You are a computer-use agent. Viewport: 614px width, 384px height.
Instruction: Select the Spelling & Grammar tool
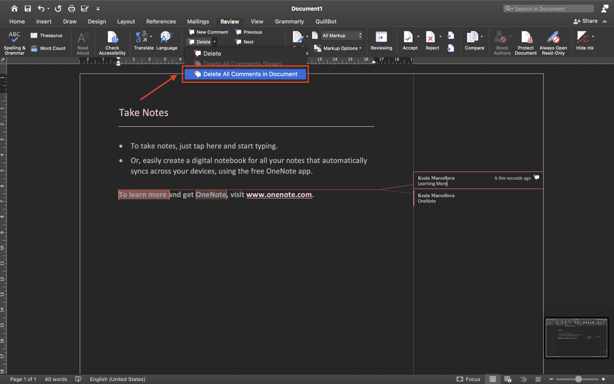[14, 42]
